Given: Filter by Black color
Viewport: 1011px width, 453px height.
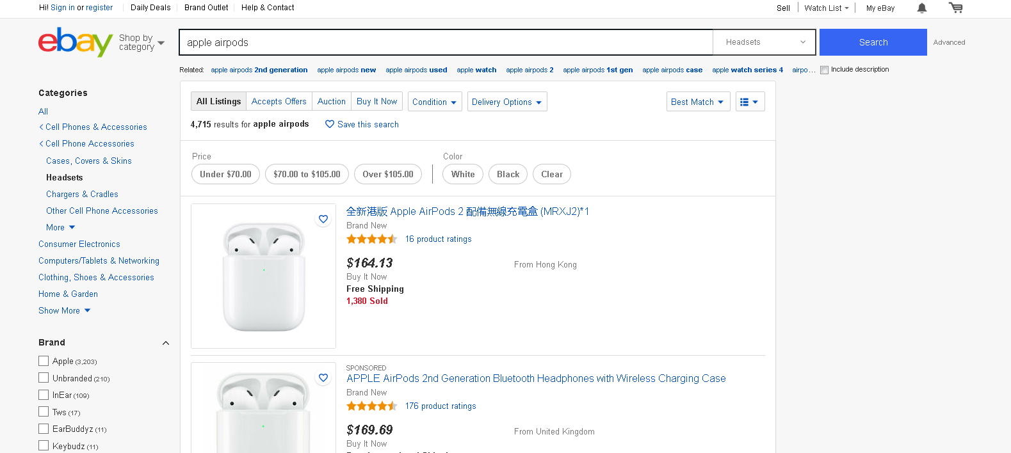Looking at the screenshot, I should click(x=508, y=174).
